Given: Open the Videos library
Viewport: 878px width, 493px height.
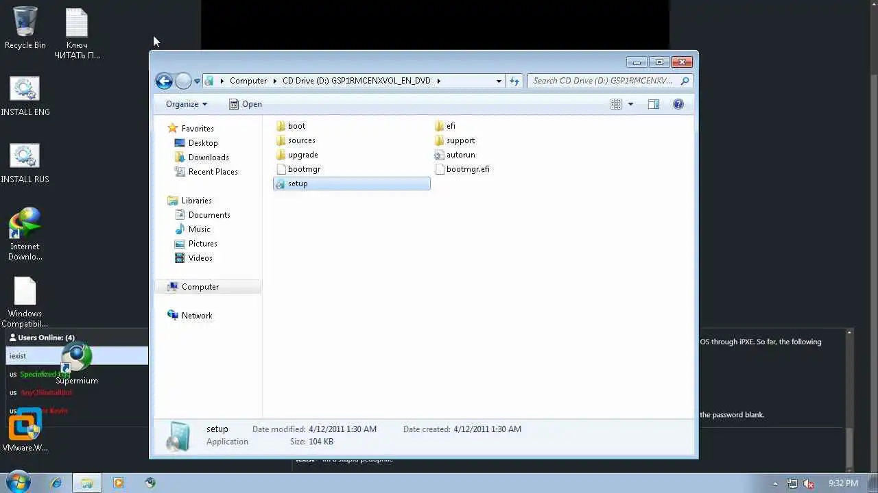Looking at the screenshot, I should coord(193,258).
